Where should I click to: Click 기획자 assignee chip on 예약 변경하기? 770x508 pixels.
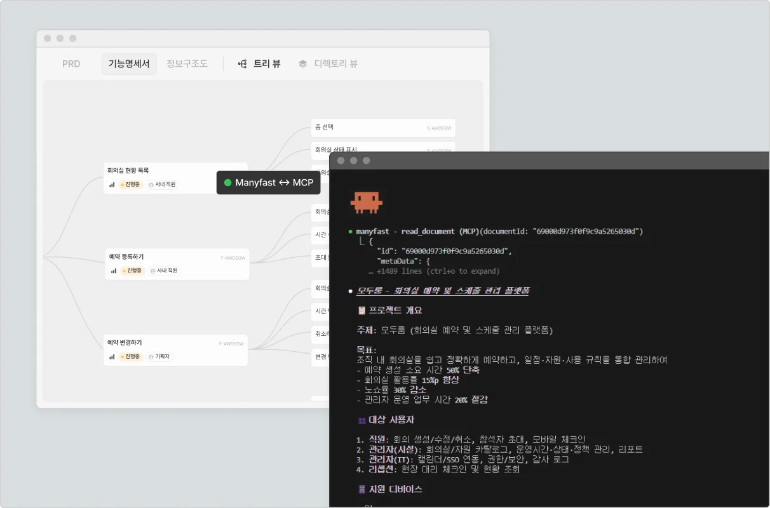point(159,357)
